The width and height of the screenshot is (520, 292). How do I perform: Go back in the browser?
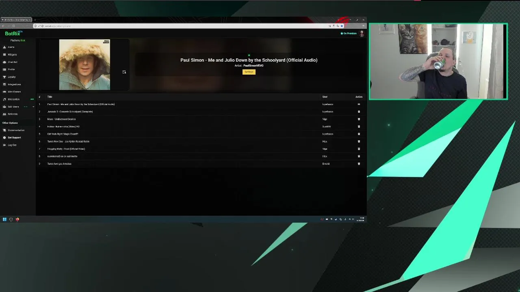click(x=3, y=26)
